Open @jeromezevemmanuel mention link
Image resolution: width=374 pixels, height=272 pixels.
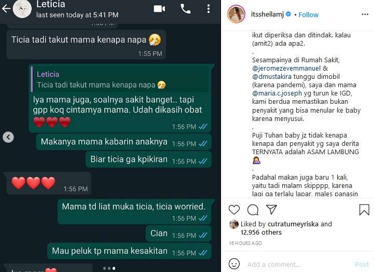(286, 68)
